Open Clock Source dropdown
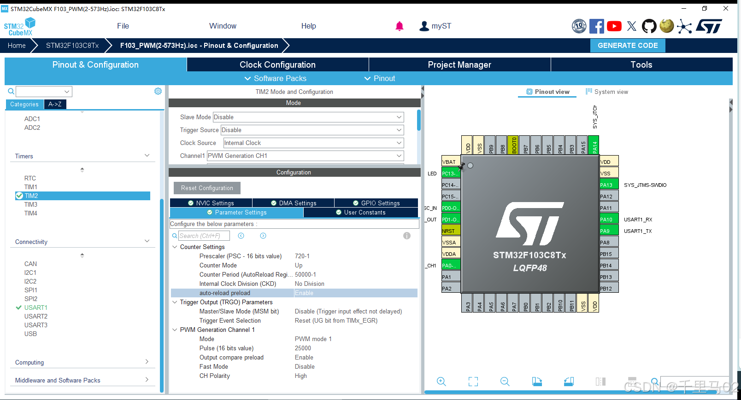The width and height of the screenshot is (741, 400). 313,143
